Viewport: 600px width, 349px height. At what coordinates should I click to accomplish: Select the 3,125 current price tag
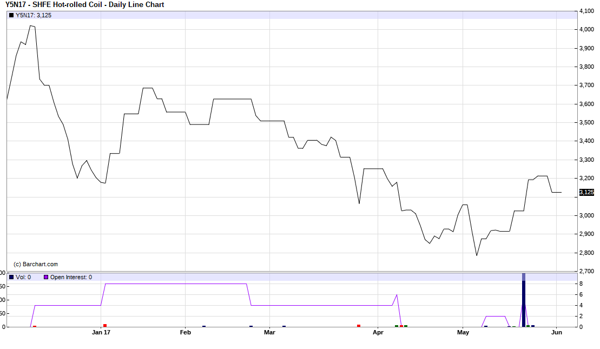[586, 192]
